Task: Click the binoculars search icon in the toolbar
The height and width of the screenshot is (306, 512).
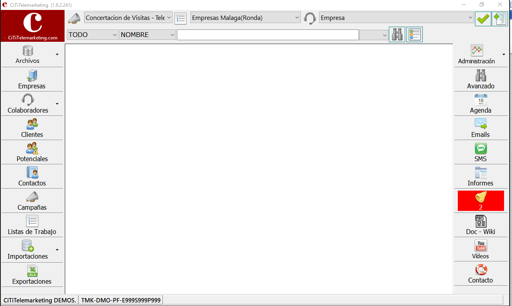Action: (x=397, y=35)
